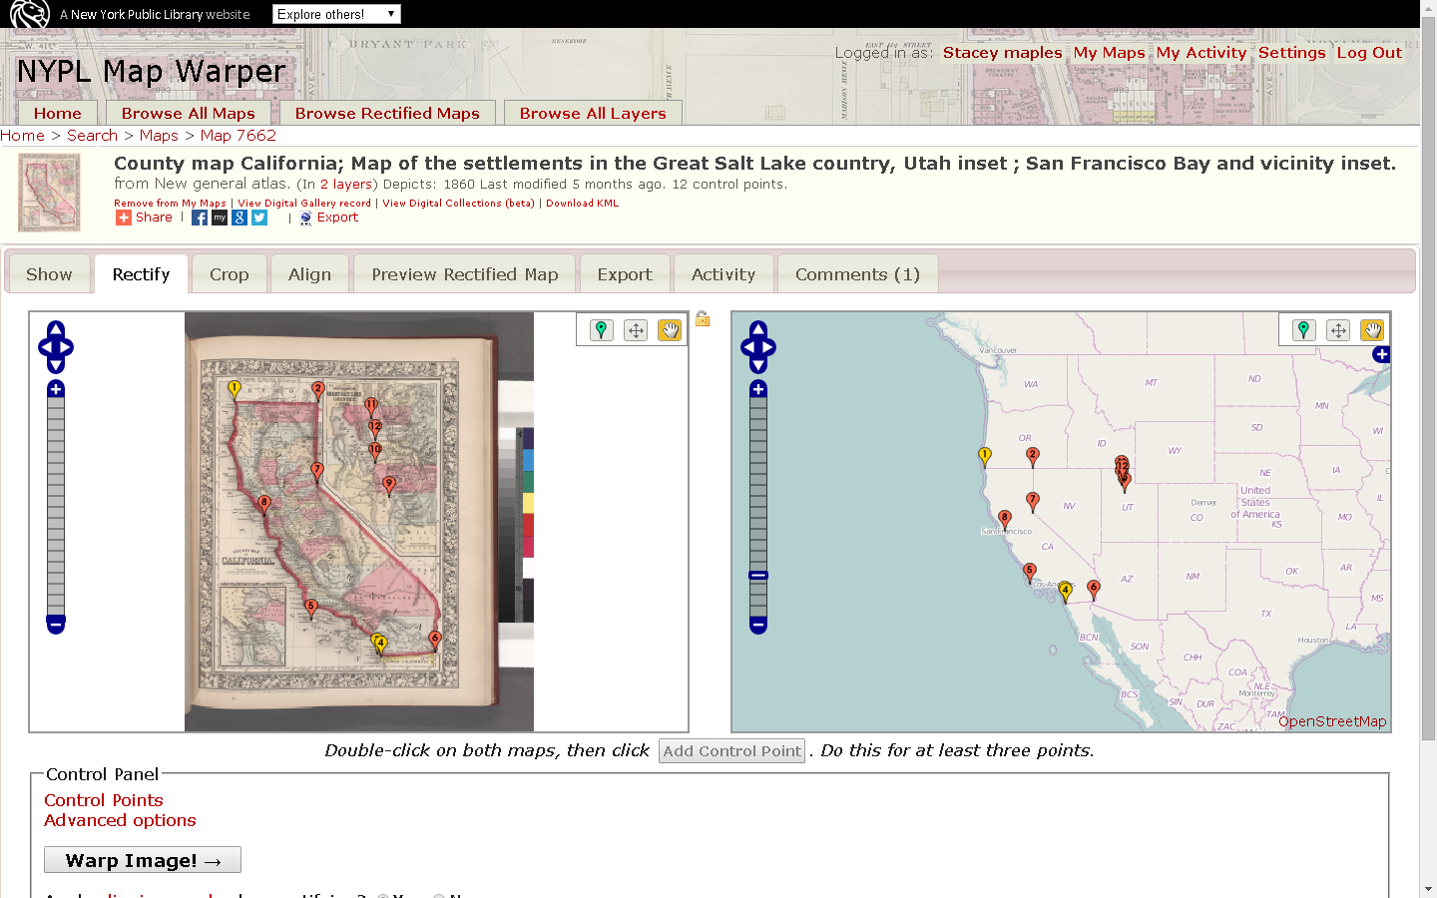The height and width of the screenshot is (898, 1437).
Task: Click the KML export globe icon
Action: click(306, 219)
